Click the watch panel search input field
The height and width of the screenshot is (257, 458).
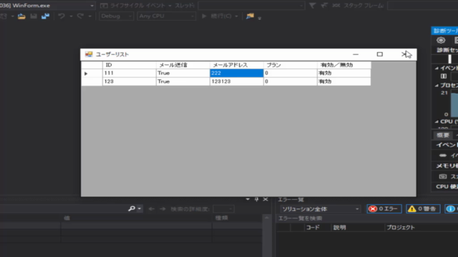[x=63, y=209]
